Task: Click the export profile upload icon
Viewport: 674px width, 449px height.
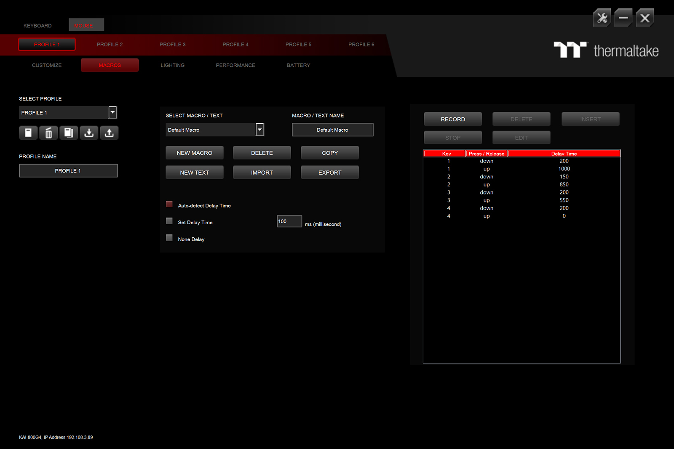Action: pyautogui.click(x=109, y=133)
